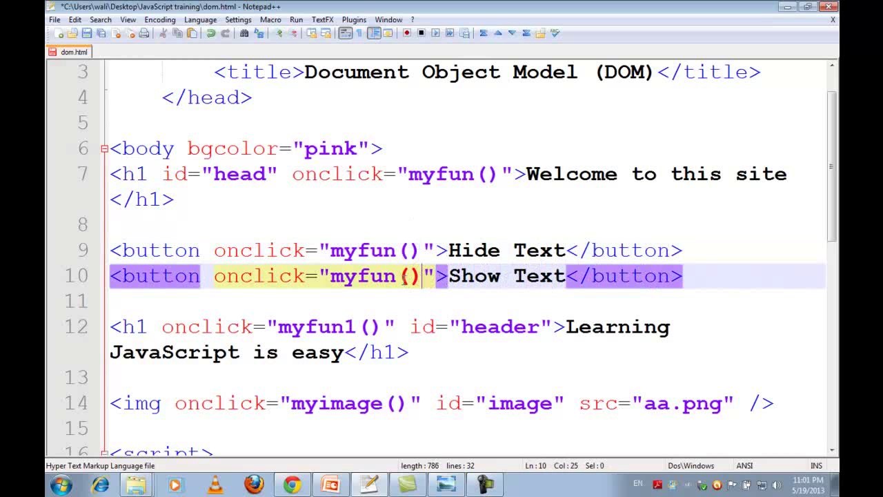Screen dimensions: 883x497
Task: Toggle Show All Characters pilcrow icon
Action: click(359, 33)
